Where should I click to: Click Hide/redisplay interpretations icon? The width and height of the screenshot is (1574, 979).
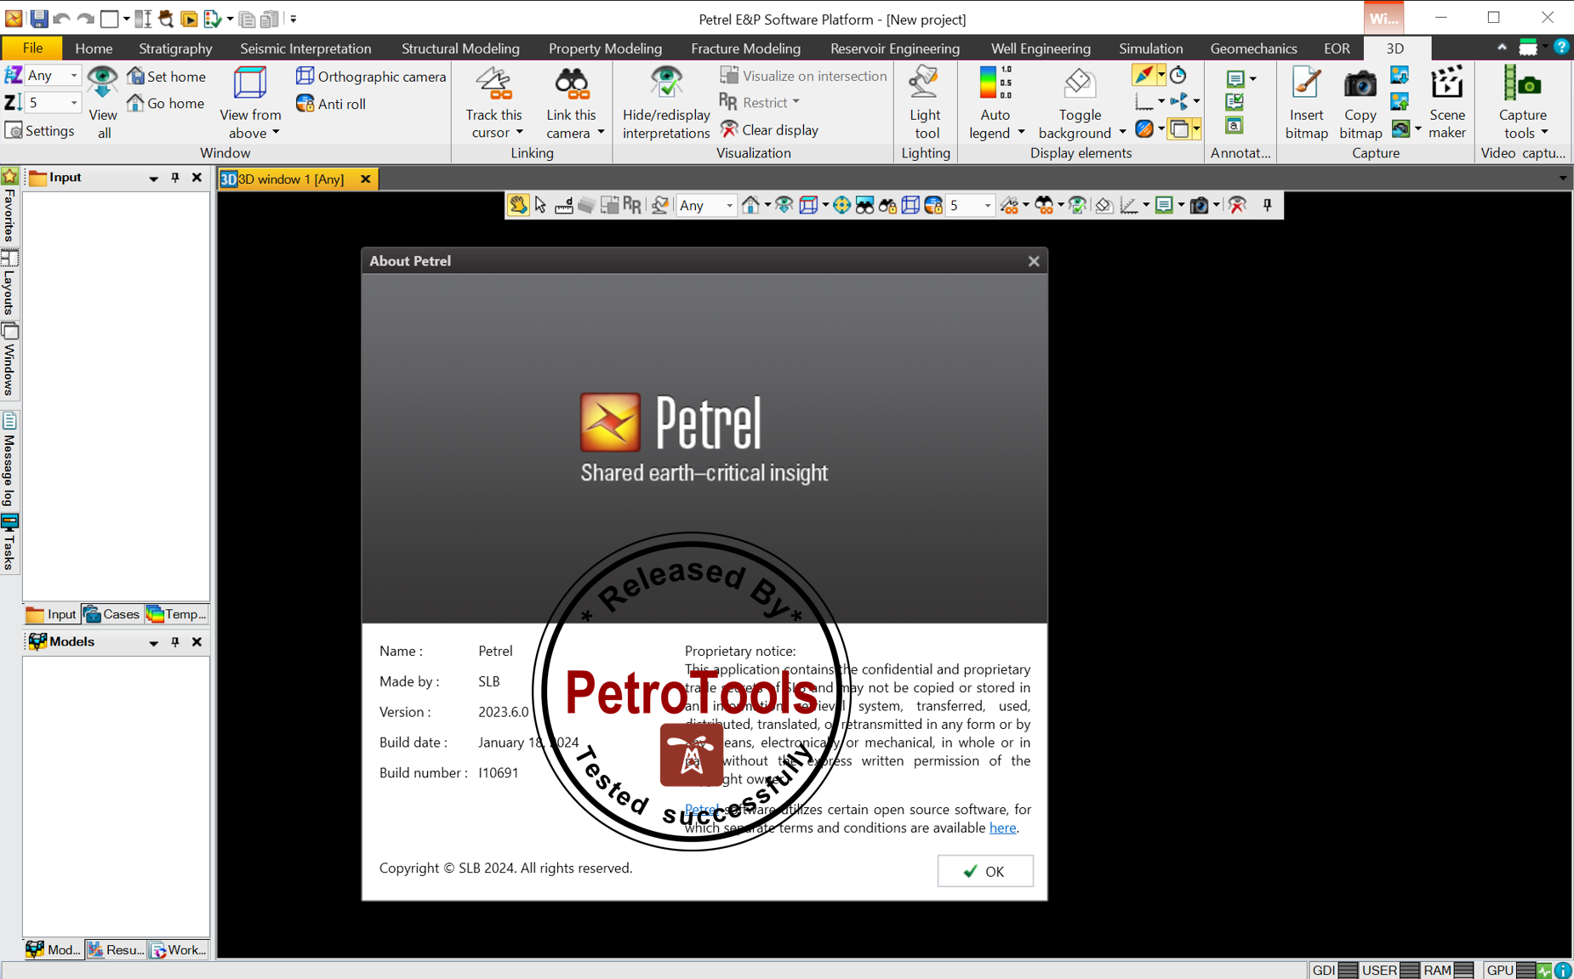pos(666,85)
